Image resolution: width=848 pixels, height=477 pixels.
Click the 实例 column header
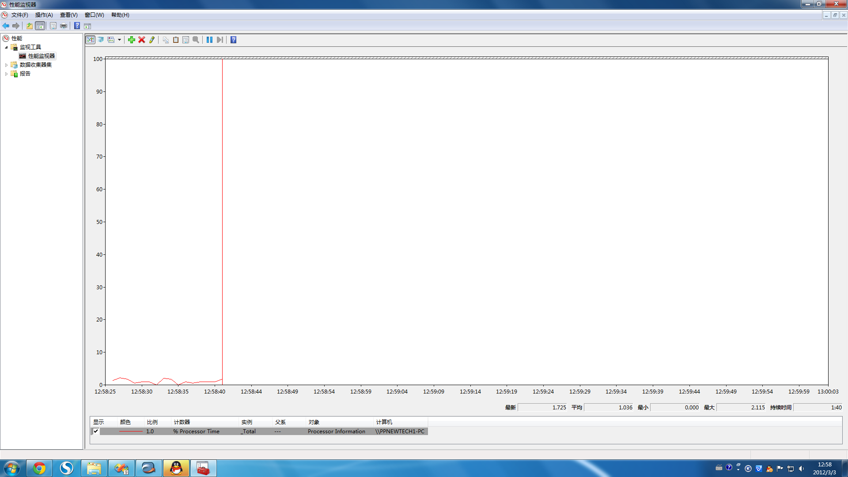click(x=256, y=422)
